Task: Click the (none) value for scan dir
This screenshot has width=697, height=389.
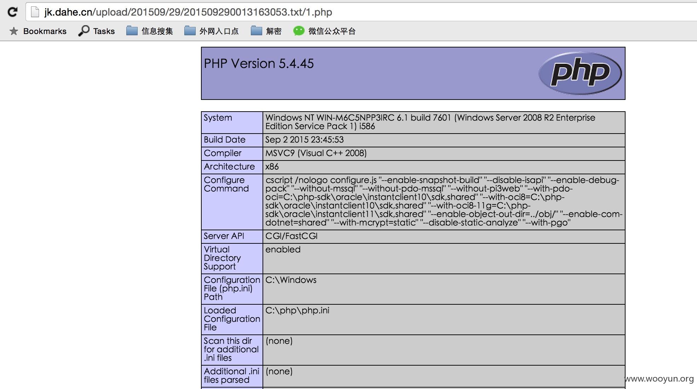Action: coord(279,341)
